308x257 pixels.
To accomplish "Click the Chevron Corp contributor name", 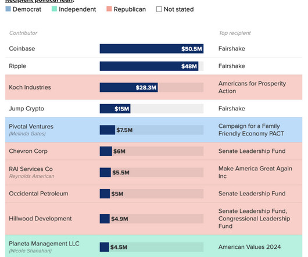I will tap(28, 151).
